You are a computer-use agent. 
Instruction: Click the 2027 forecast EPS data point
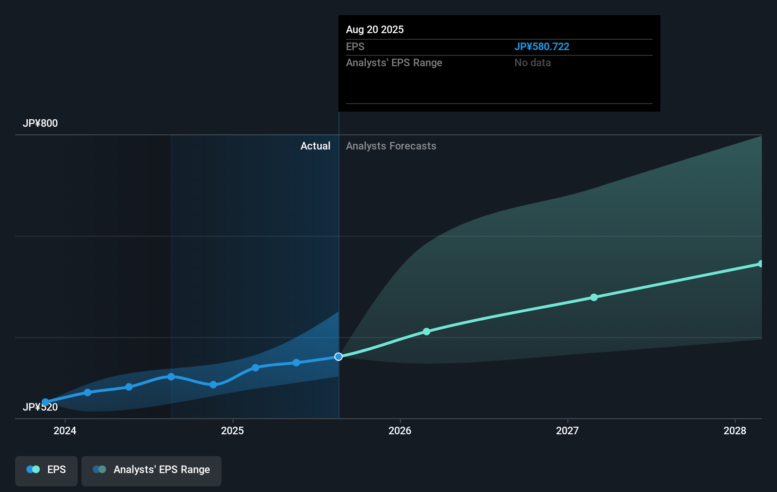coord(593,298)
